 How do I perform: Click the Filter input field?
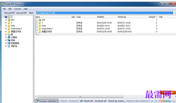105,13
